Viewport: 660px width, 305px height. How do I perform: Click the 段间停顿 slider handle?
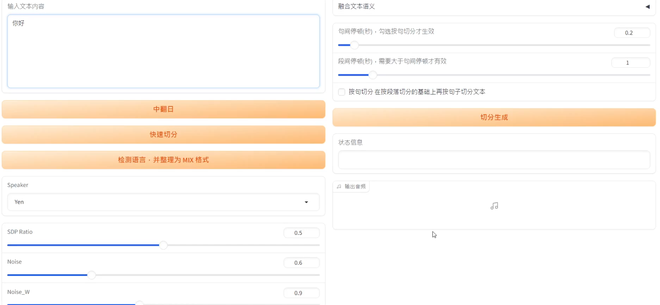point(373,75)
